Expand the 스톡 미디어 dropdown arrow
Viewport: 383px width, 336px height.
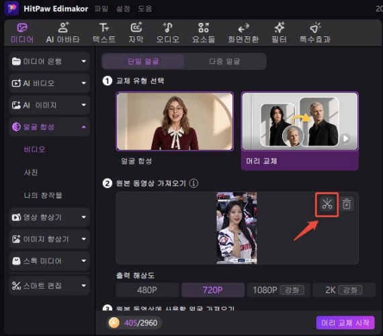(83, 261)
